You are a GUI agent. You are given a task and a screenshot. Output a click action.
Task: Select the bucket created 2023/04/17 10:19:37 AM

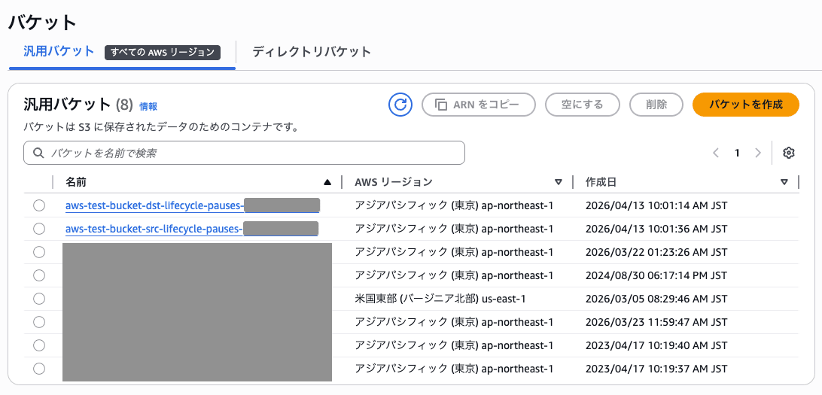tap(39, 368)
